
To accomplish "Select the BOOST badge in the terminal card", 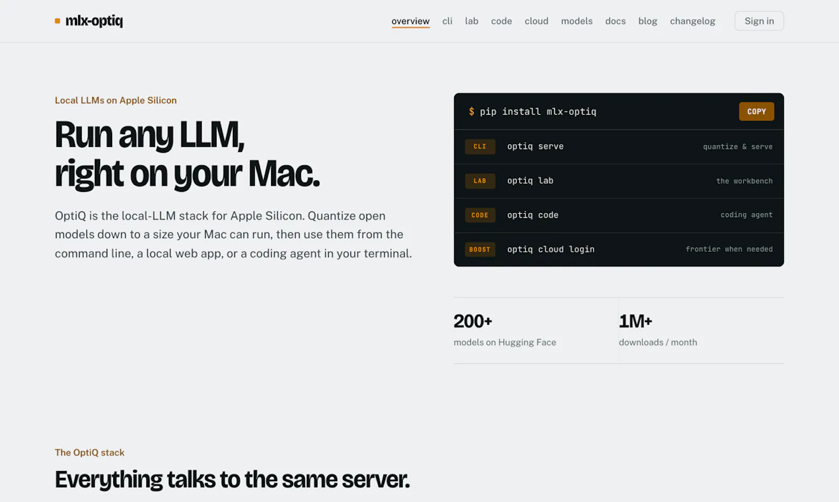I will (480, 249).
